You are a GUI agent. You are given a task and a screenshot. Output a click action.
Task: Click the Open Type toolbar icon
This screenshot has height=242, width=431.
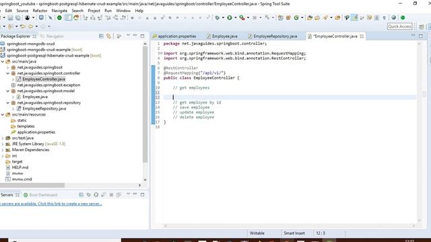pyautogui.click(x=310, y=18)
